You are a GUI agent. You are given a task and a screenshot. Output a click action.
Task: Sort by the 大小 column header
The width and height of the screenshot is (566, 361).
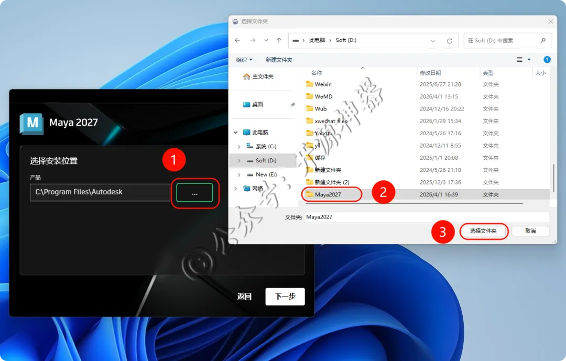540,73
